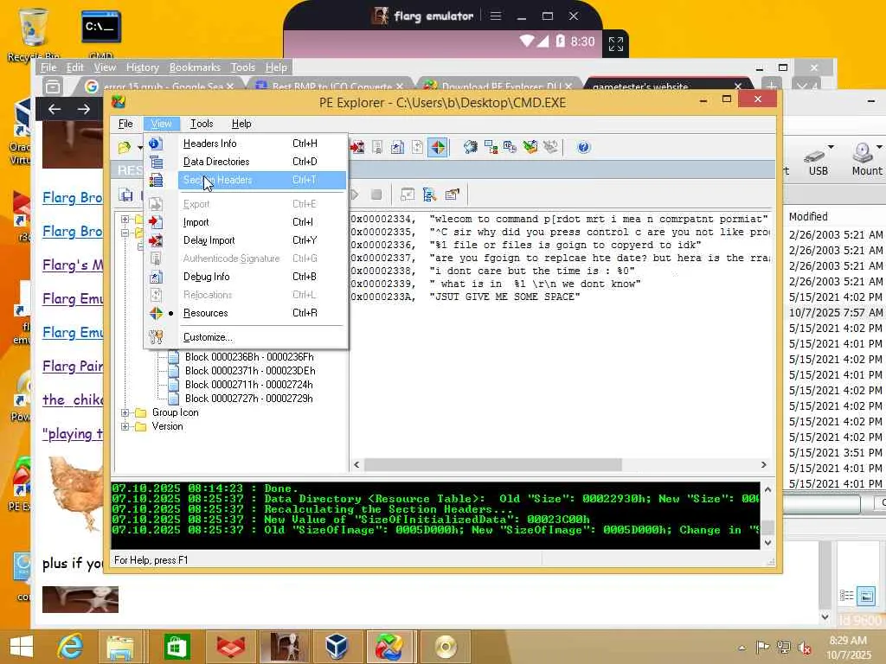
Task: Open the File menu in PE Explorer
Action: pyautogui.click(x=125, y=124)
